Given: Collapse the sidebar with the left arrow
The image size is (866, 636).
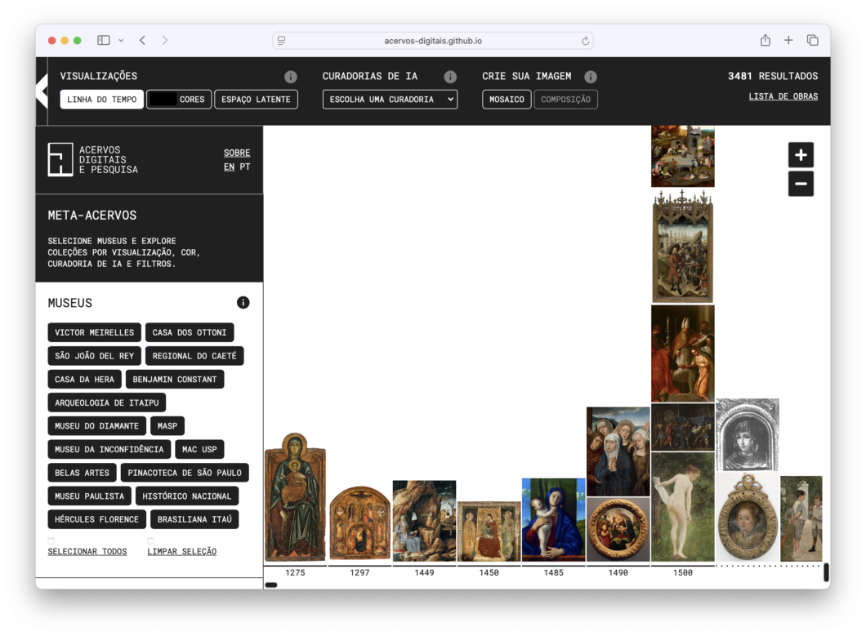Looking at the screenshot, I should coord(42,91).
